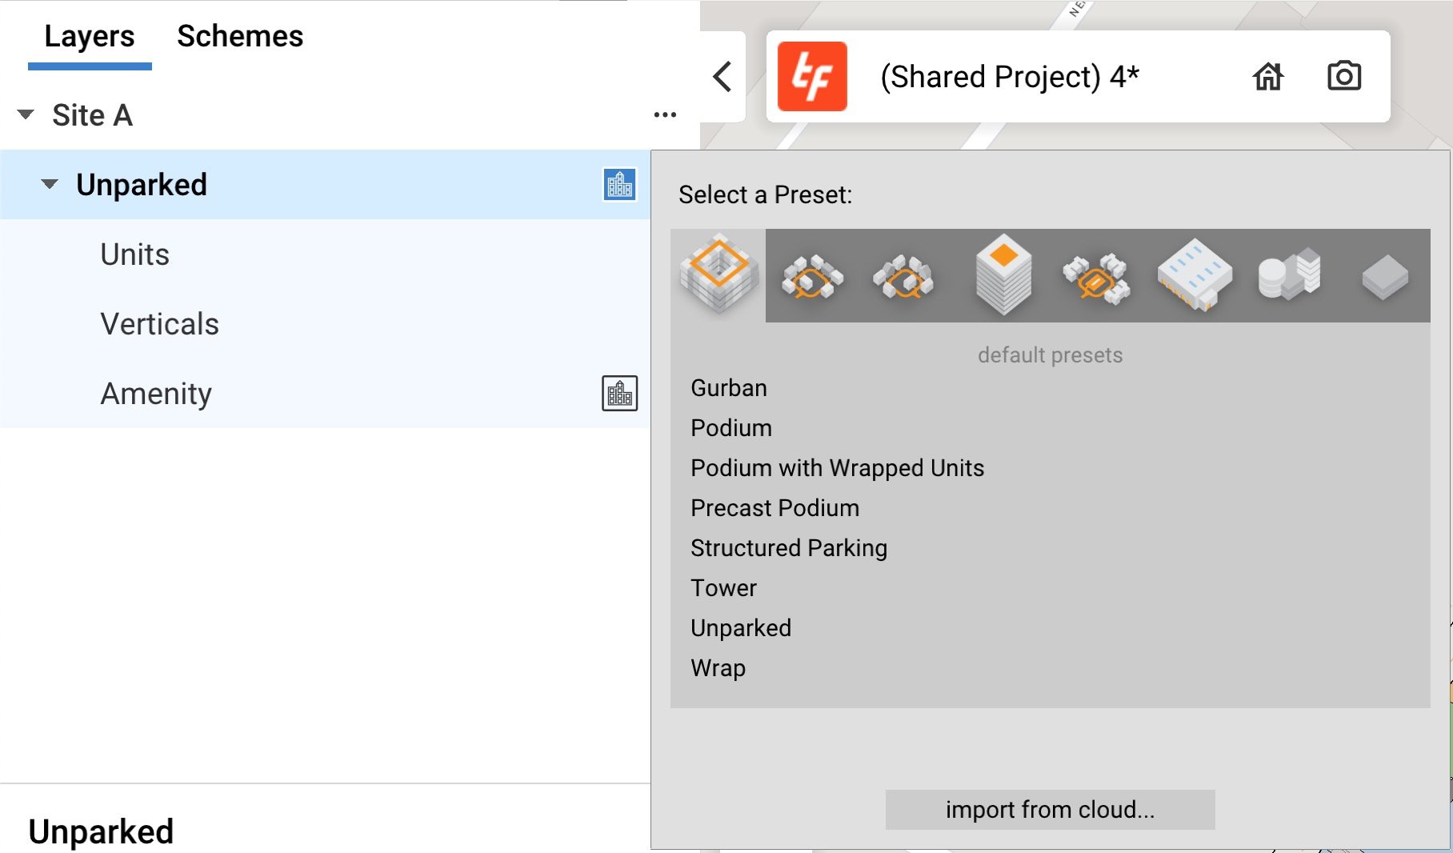1453x853 pixels.
Task: Click the tf logo button
Action: coord(813,78)
